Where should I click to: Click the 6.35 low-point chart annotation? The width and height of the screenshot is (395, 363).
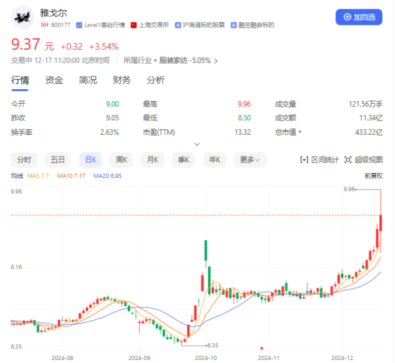pos(213,345)
